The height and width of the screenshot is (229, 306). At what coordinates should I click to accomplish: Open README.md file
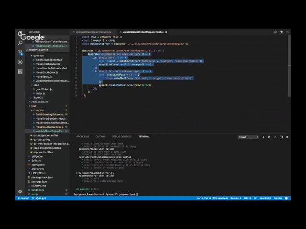click(x=39, y=186)
